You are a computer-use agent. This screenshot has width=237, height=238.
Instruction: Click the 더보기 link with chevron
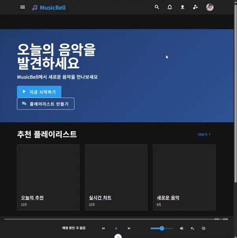[x=204, y=135]
